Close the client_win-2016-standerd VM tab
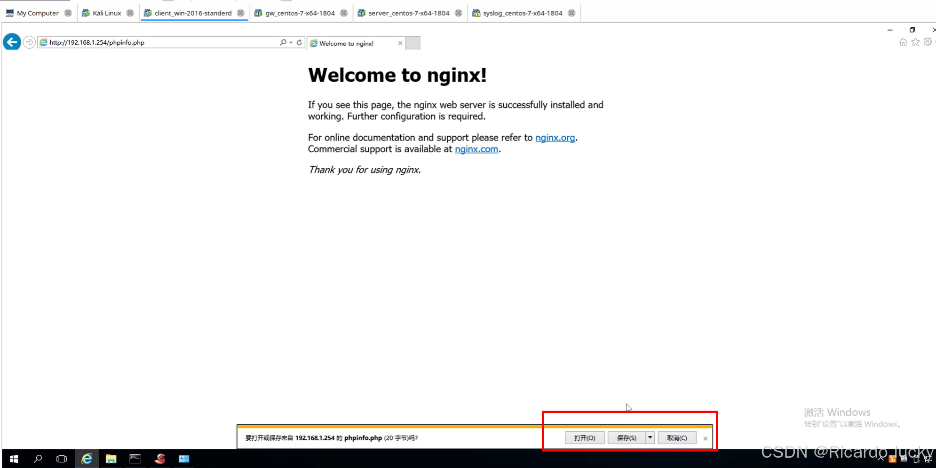Screen dimensions: 936x468 241,13
